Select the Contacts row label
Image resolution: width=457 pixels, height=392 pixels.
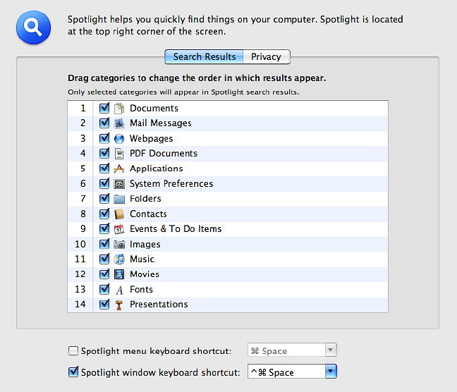pos(148,214)
